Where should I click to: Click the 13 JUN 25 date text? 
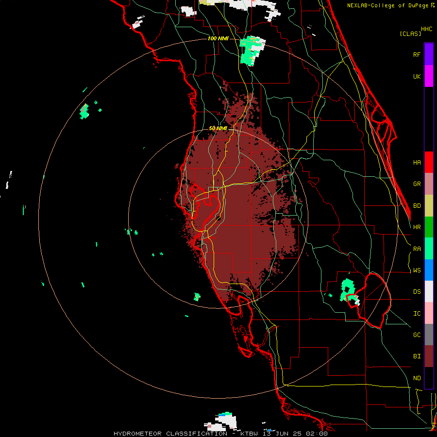282,434
